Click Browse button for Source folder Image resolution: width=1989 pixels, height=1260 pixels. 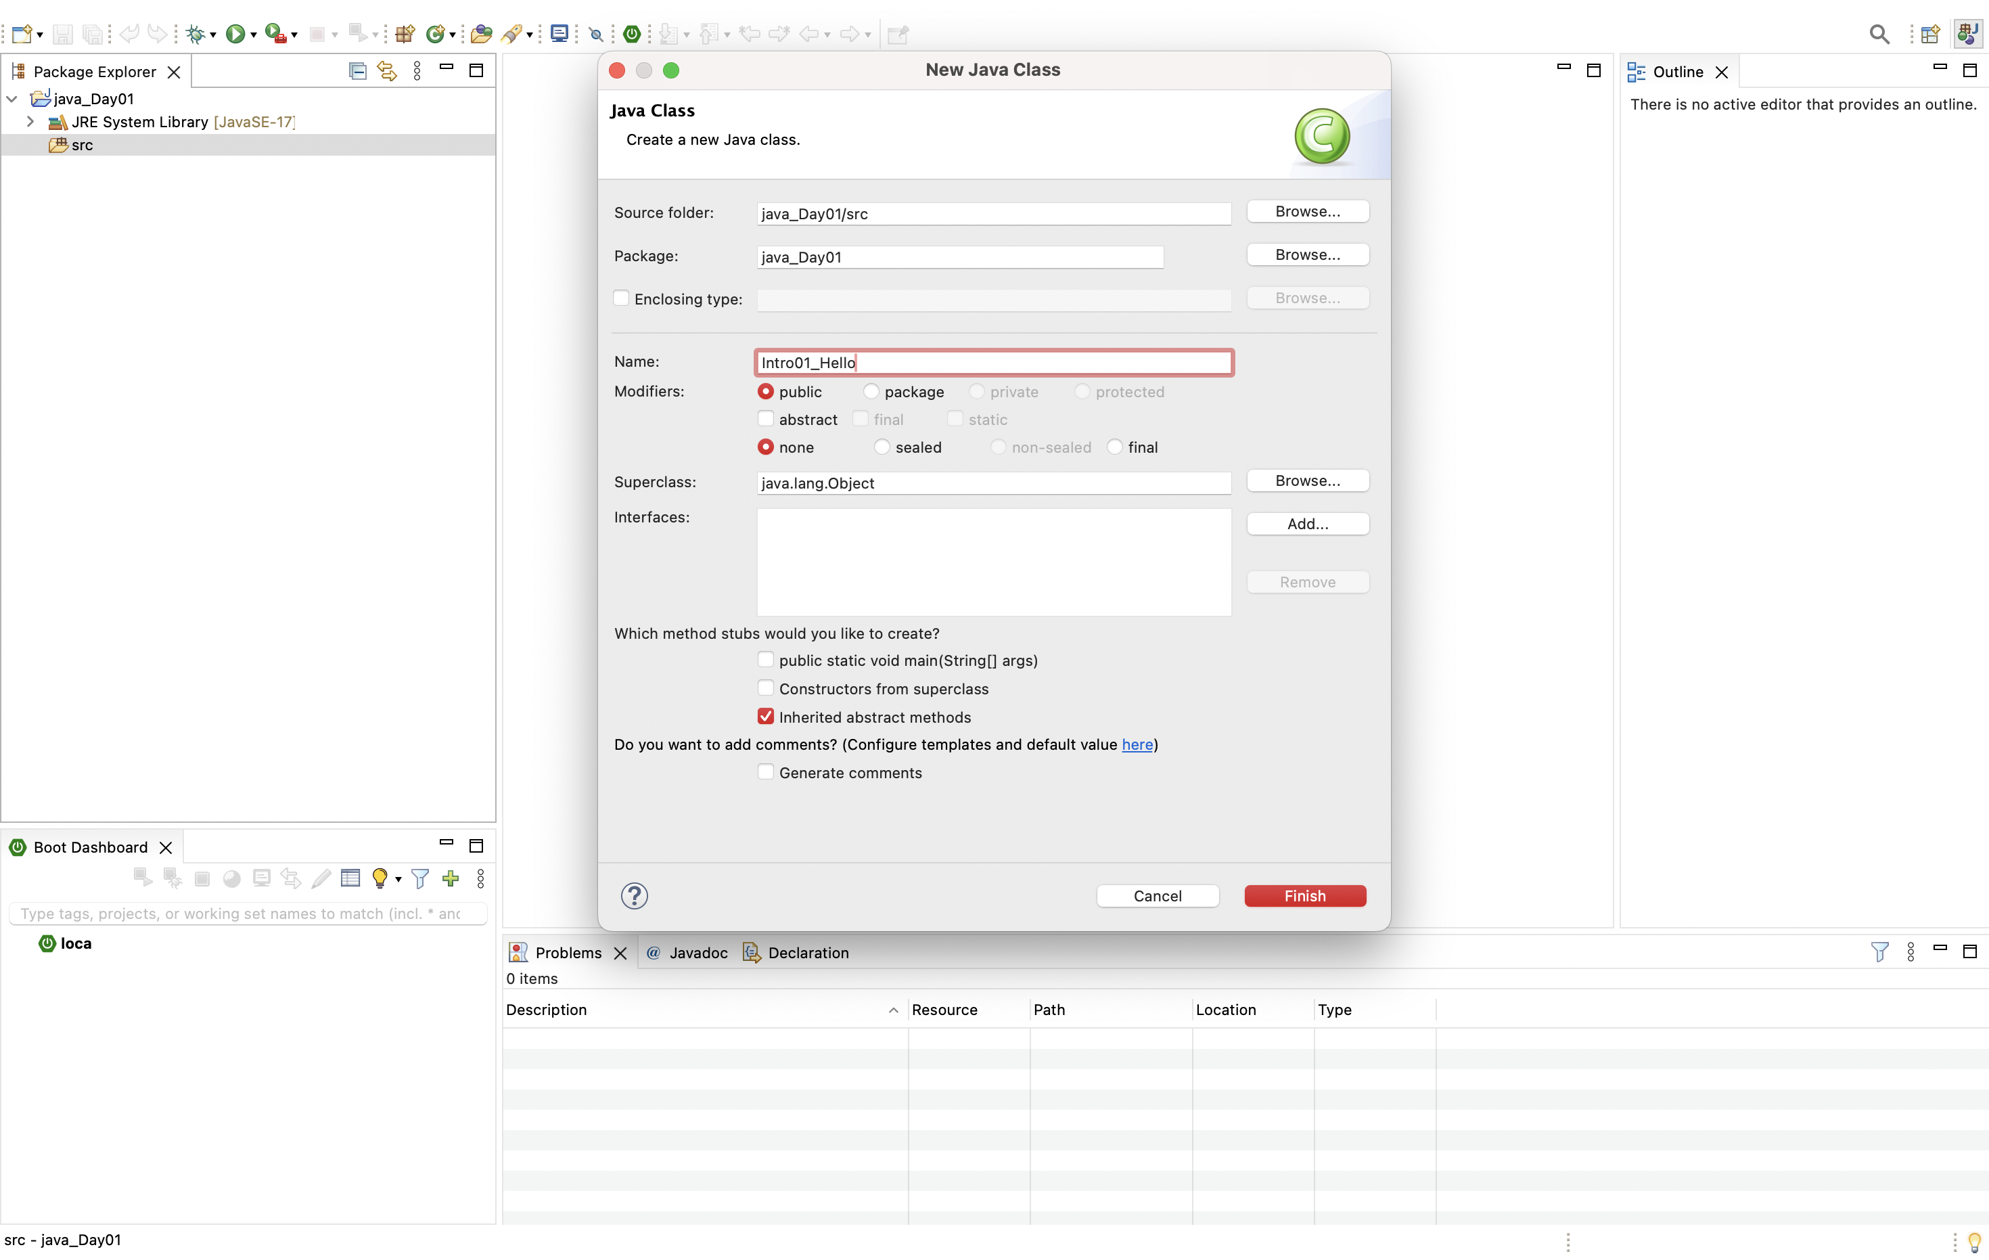click(1308, 212)
